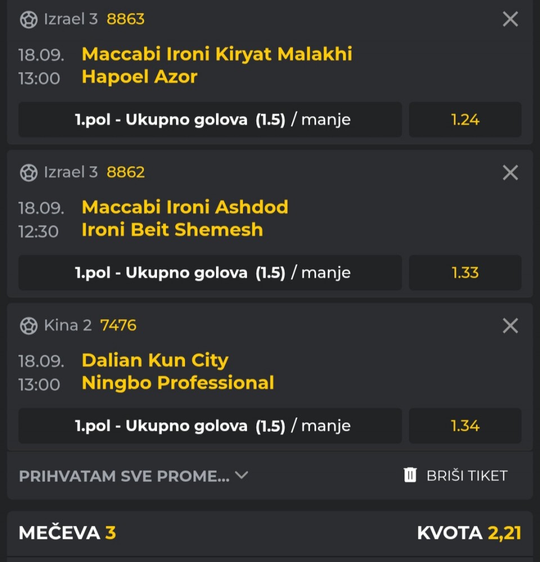The image size is (540, 562).
Task: Select the 1.33 odds box
Action: 465,273
